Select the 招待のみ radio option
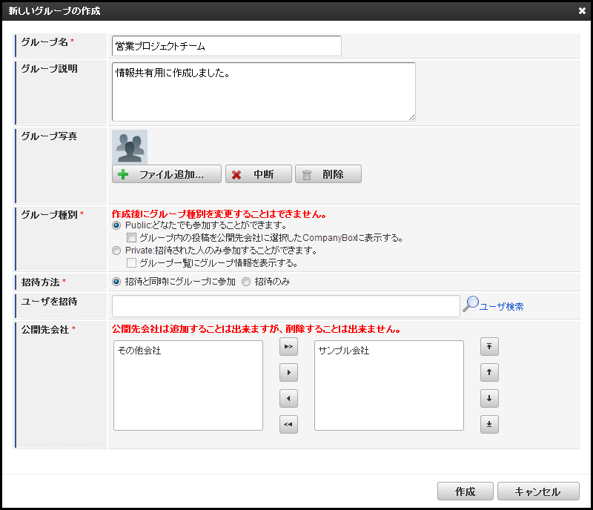 tap(246, 282)
